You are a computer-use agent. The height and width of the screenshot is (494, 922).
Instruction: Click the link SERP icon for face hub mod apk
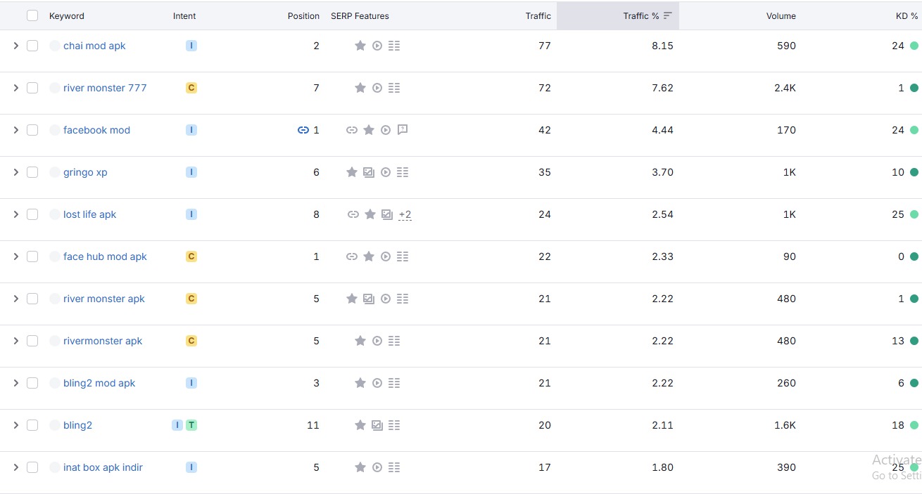pyautogui.click(x=352, y=256)
